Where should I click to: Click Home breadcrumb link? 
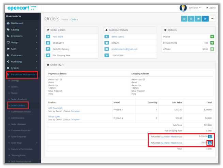65,19
